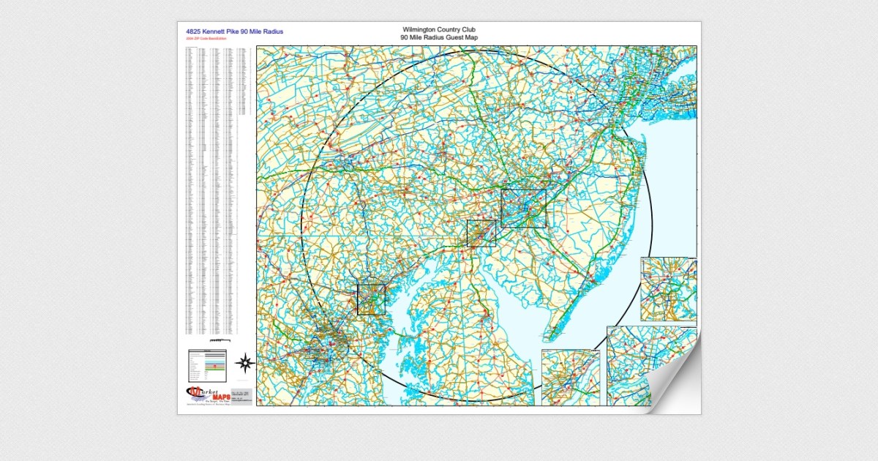This screenshot has height=461, width=878.
Task: Click the gray contact info box
Action: [x=241, y=395]
